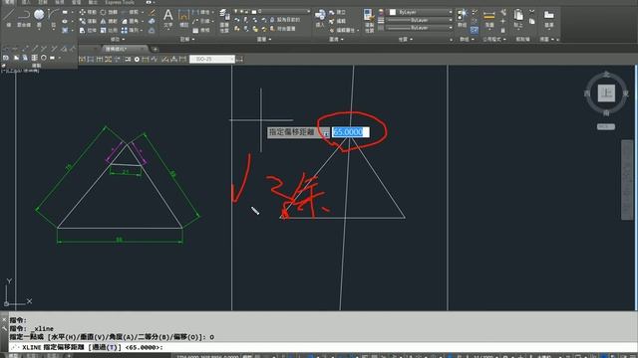
Task: Expand the Utilities panel
Action: pyautogui.click(x=494, y=40)
